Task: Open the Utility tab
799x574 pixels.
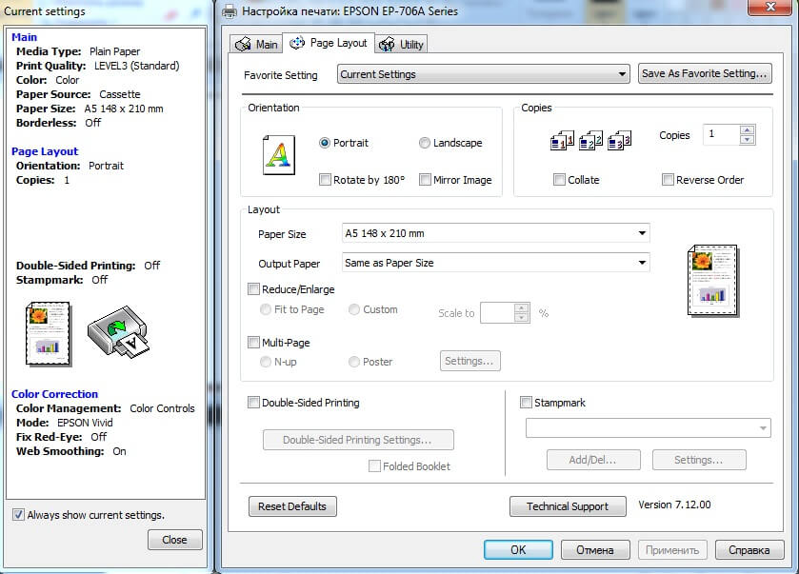Action: (x=402, y=45)
